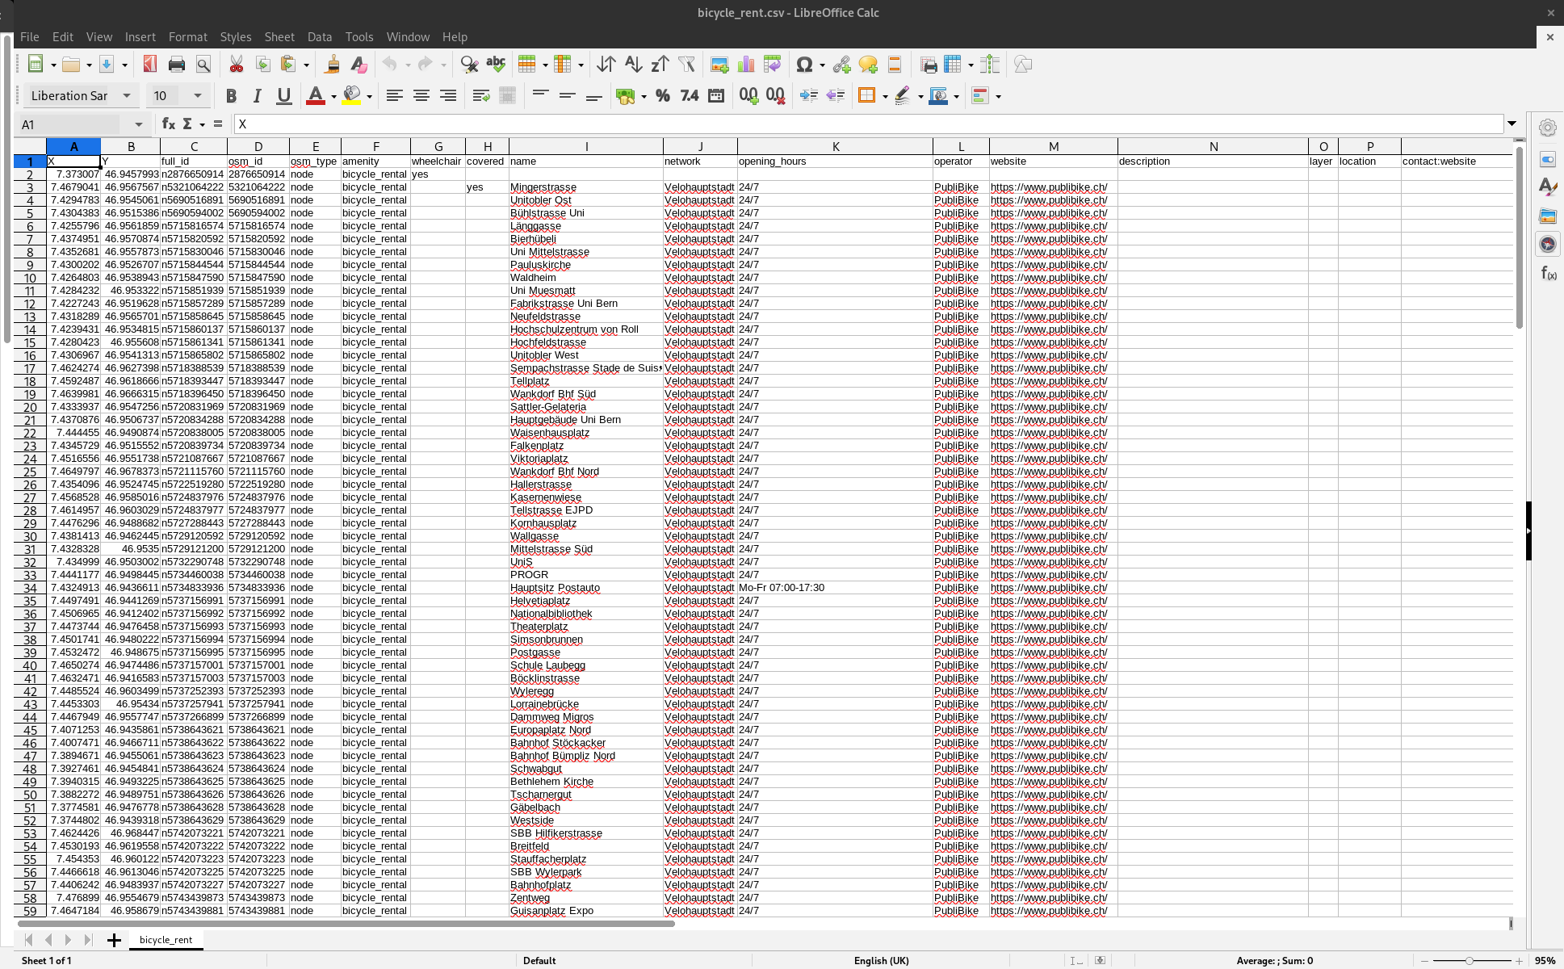The width and height of the screenshot is (1564, 969).
Task: Toggle Italic formatting
Action: coord(257,95)
